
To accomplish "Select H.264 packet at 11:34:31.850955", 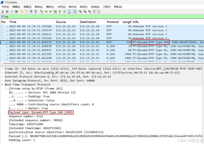I will 102,50.
